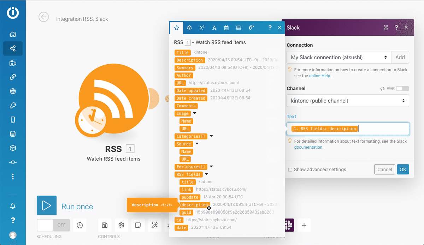The width and height of the screenshot is (424, 245).
Task: Click into the Text input field
Action: [348, 129]
